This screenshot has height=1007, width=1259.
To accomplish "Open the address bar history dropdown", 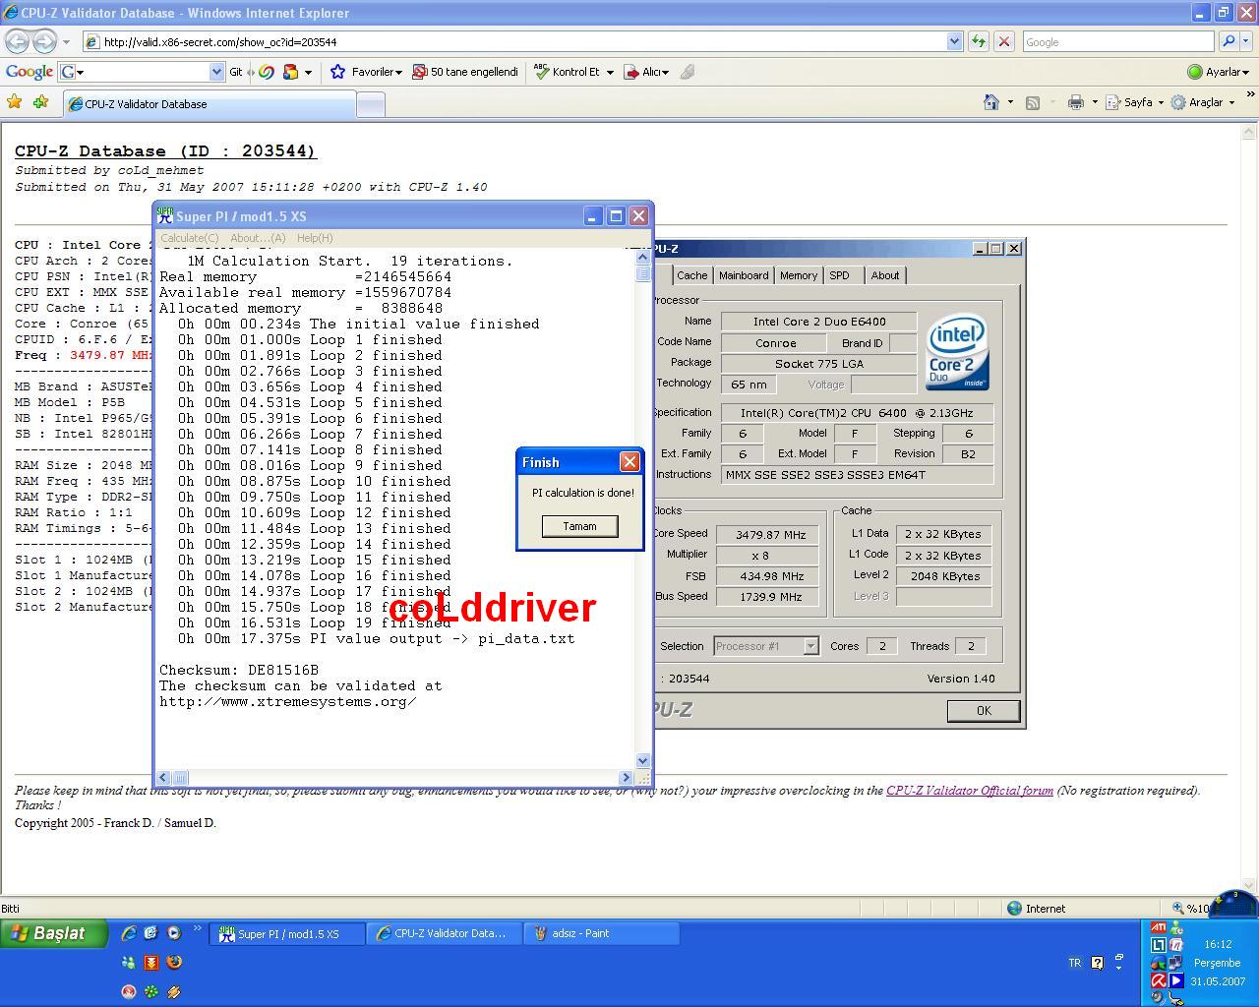I will pyautogui.click(x=954, y=41).
